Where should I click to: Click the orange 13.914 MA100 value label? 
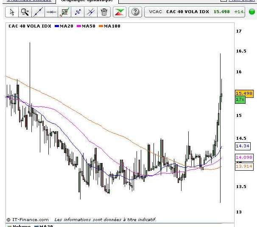244,166
